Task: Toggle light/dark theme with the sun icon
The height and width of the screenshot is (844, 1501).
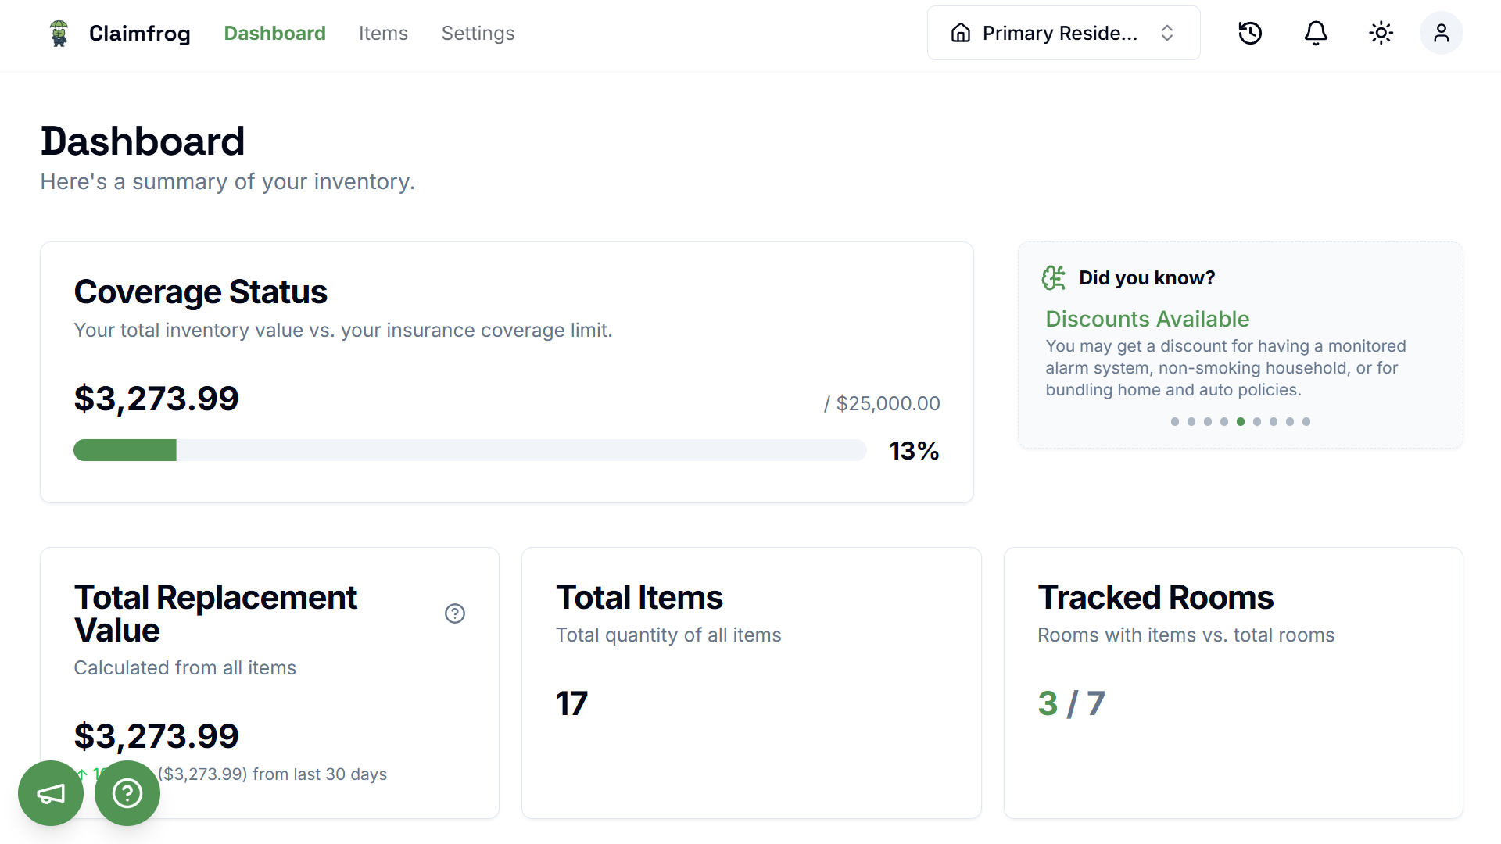Action: point(1381,33)
